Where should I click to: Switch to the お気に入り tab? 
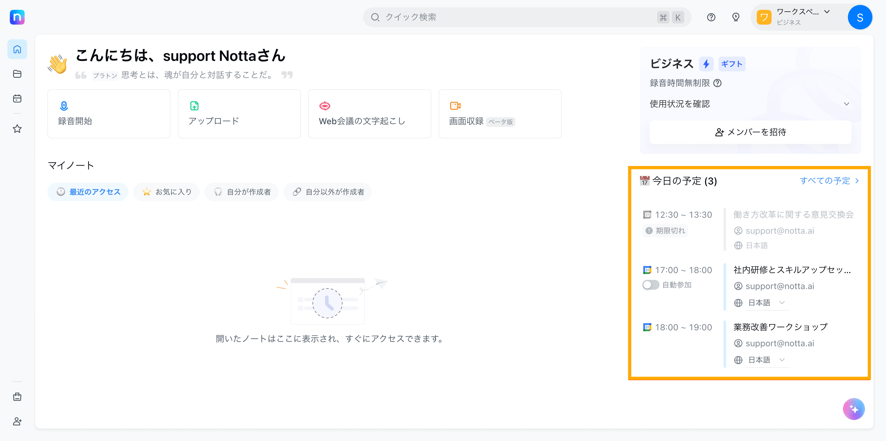(x=166, y=192)
